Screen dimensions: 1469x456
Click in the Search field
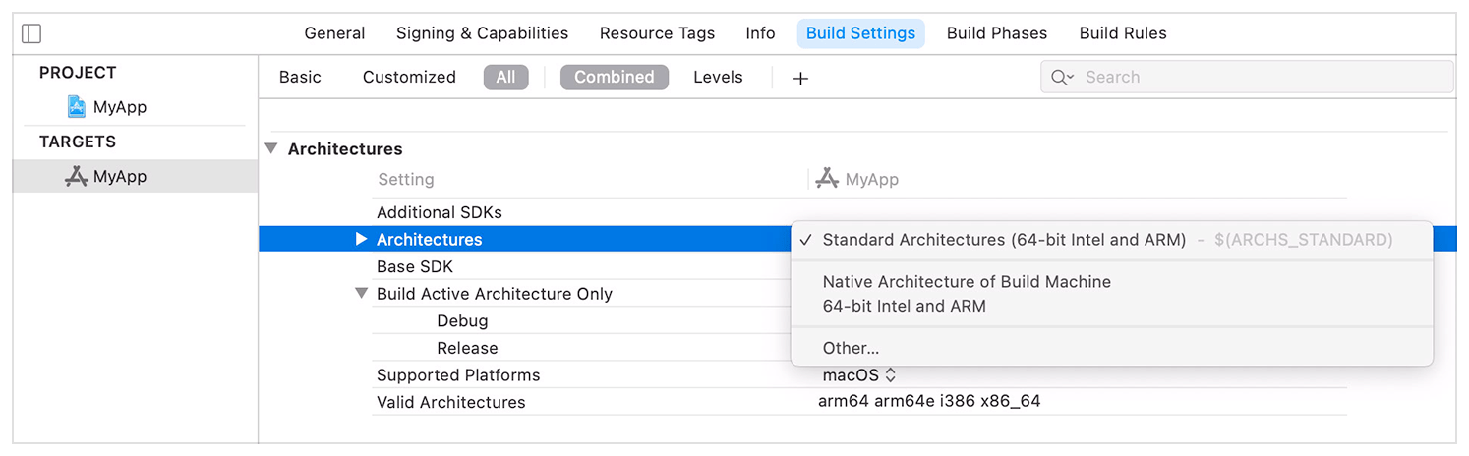pos(1247,77)
